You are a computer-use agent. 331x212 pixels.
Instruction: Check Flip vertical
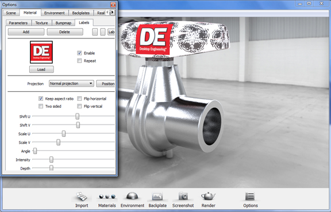[x=79, y=106]
